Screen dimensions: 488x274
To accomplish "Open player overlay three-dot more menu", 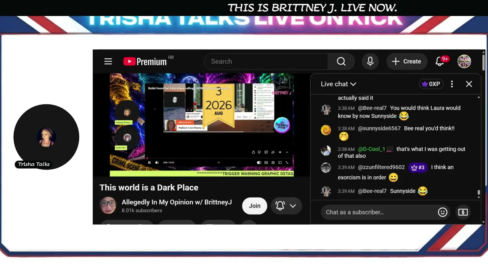I will tap(287, 152).
